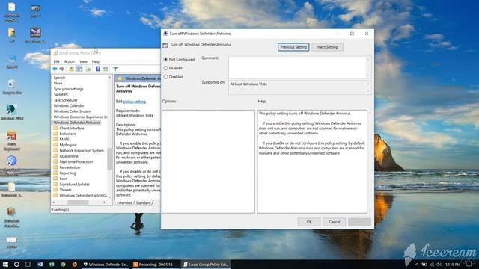479x269 pixels.
Task: Open Task View on the taskbar
Action: [28, 264]
